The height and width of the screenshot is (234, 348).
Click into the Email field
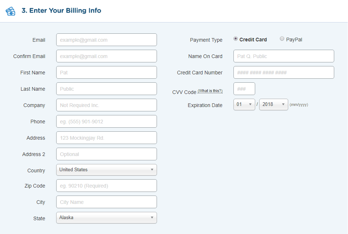click(x=106, y=40)
